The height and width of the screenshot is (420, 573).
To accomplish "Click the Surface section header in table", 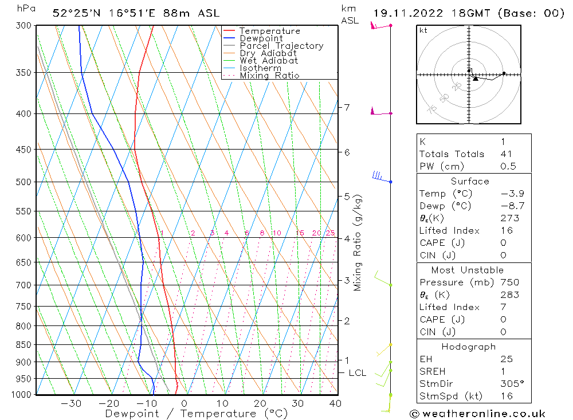I will tap(470, 181).
